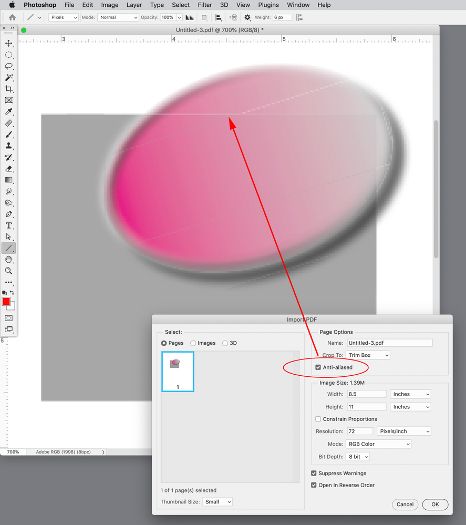Confirm the import with OK
The width and height of the screenshot is (466, 525).
click(435, 504)
